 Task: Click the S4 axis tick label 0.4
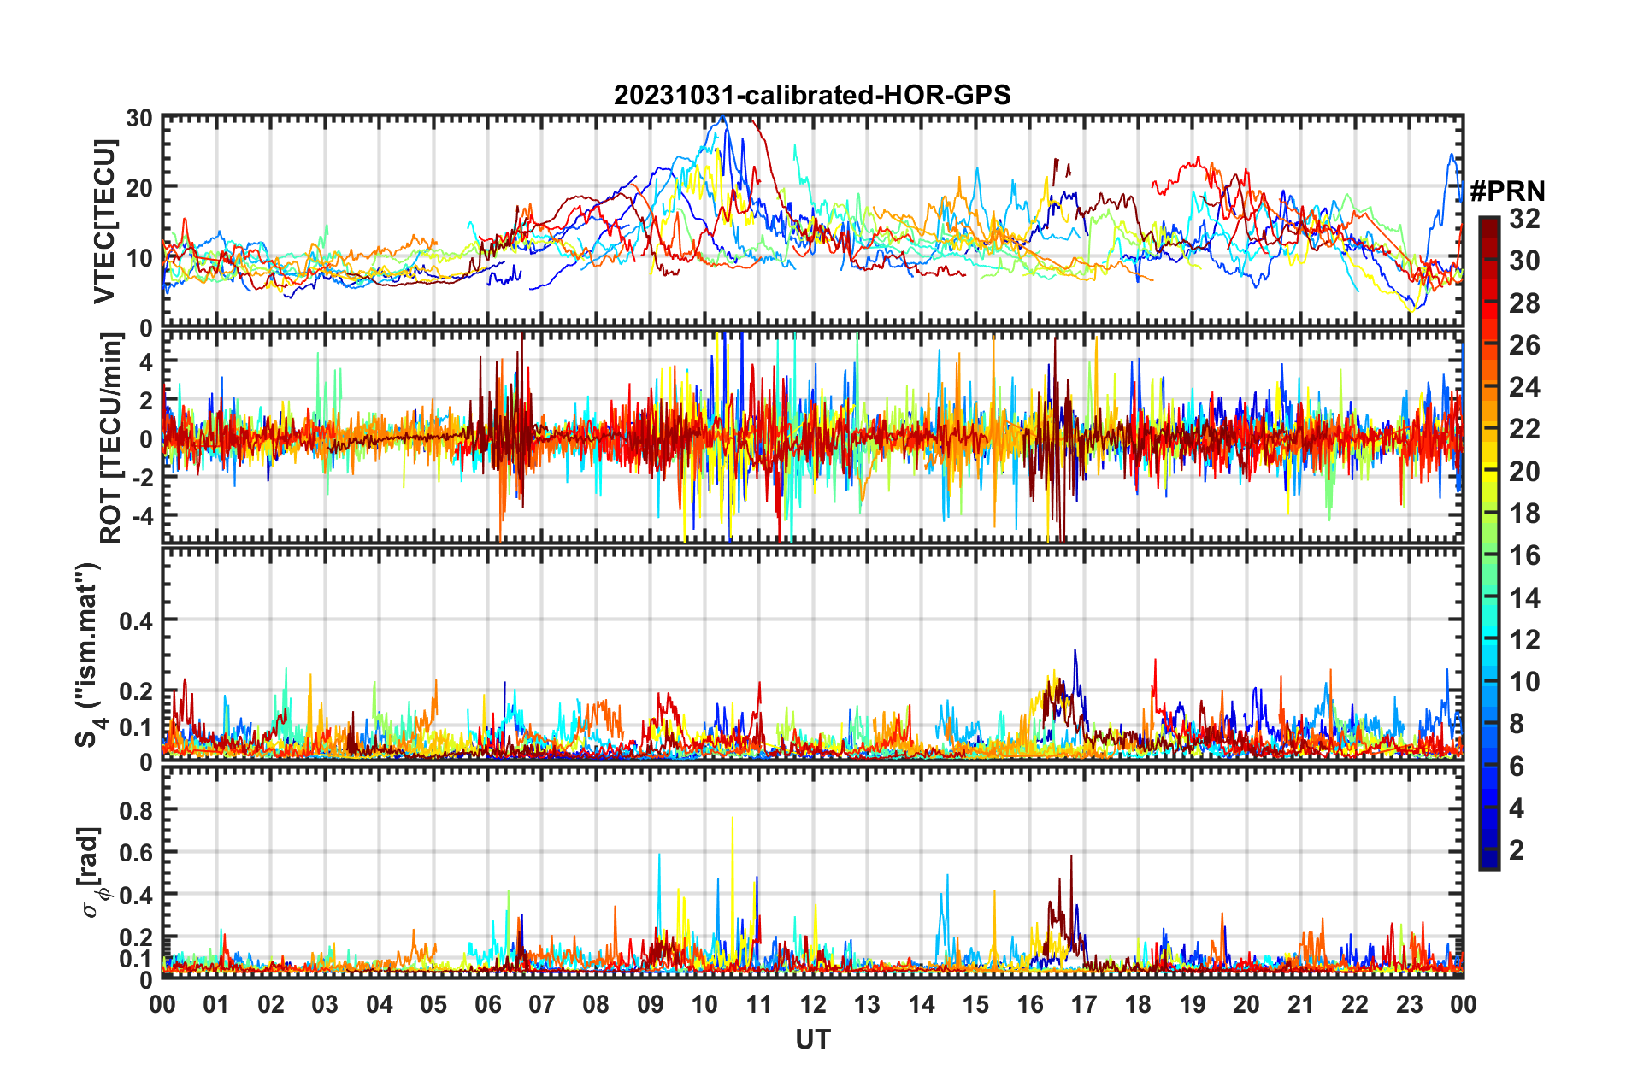pos(136,621)
